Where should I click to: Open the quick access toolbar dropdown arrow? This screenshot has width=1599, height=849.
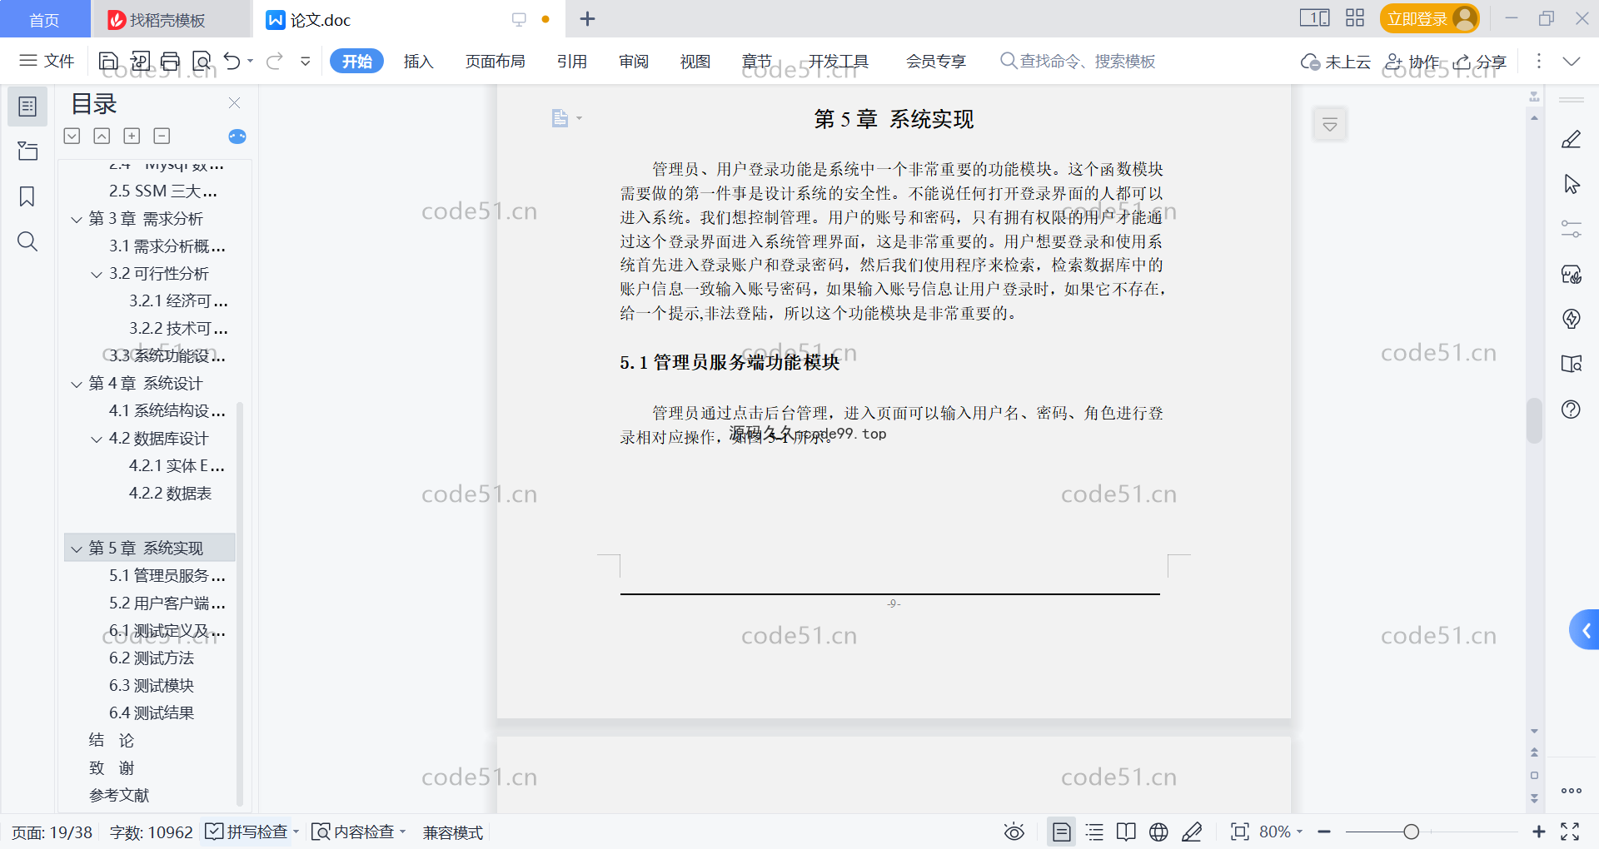pyautogui.click(x=306, y=61)
